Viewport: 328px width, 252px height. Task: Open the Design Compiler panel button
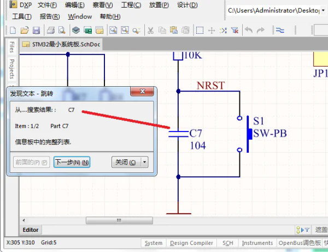point(191,243)
